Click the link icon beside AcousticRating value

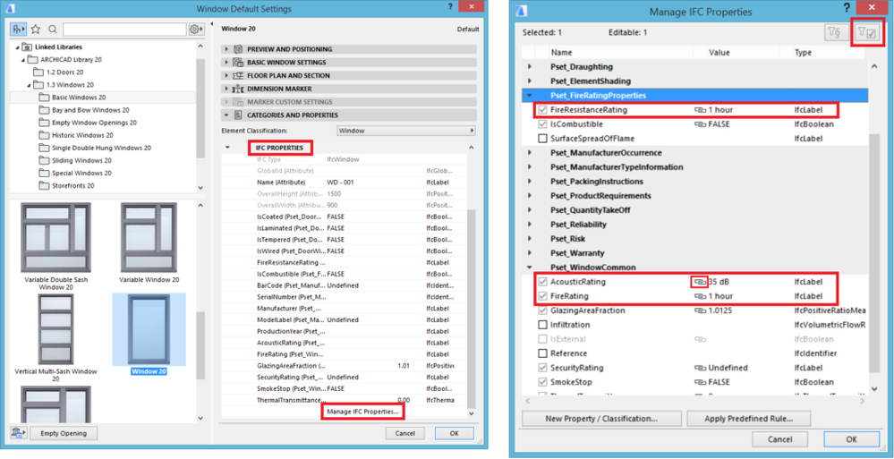tap(700, 282)
